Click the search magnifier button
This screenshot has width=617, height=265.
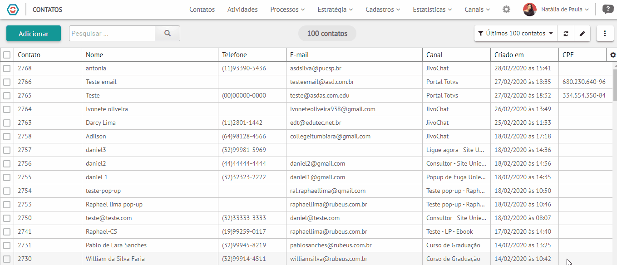pos(168,33)
